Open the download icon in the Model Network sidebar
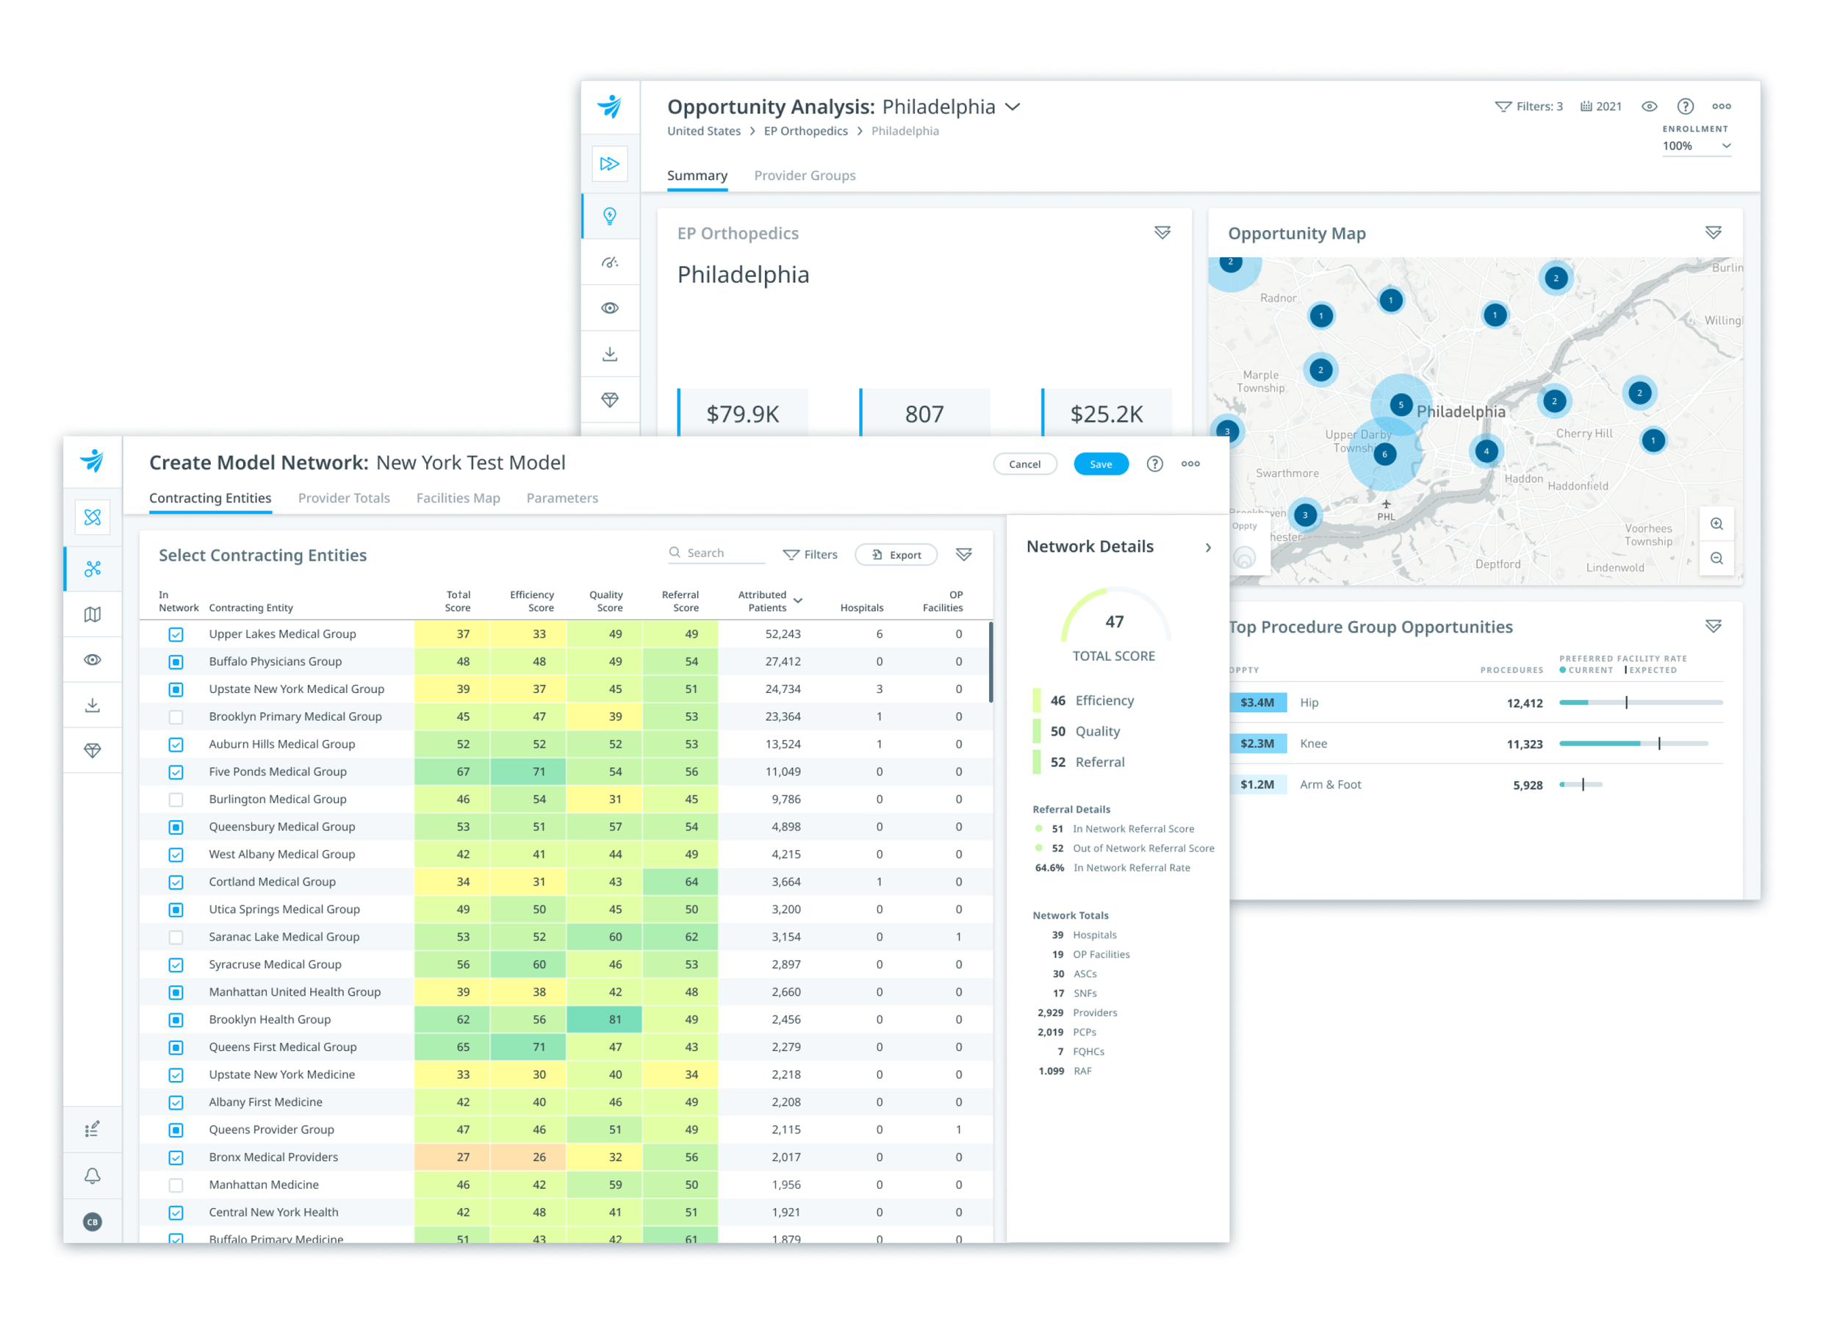The width and height of the screenshot is (1837, 1333). (93, 705)
